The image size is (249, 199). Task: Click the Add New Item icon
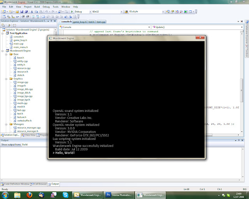[x=11, y=12]
